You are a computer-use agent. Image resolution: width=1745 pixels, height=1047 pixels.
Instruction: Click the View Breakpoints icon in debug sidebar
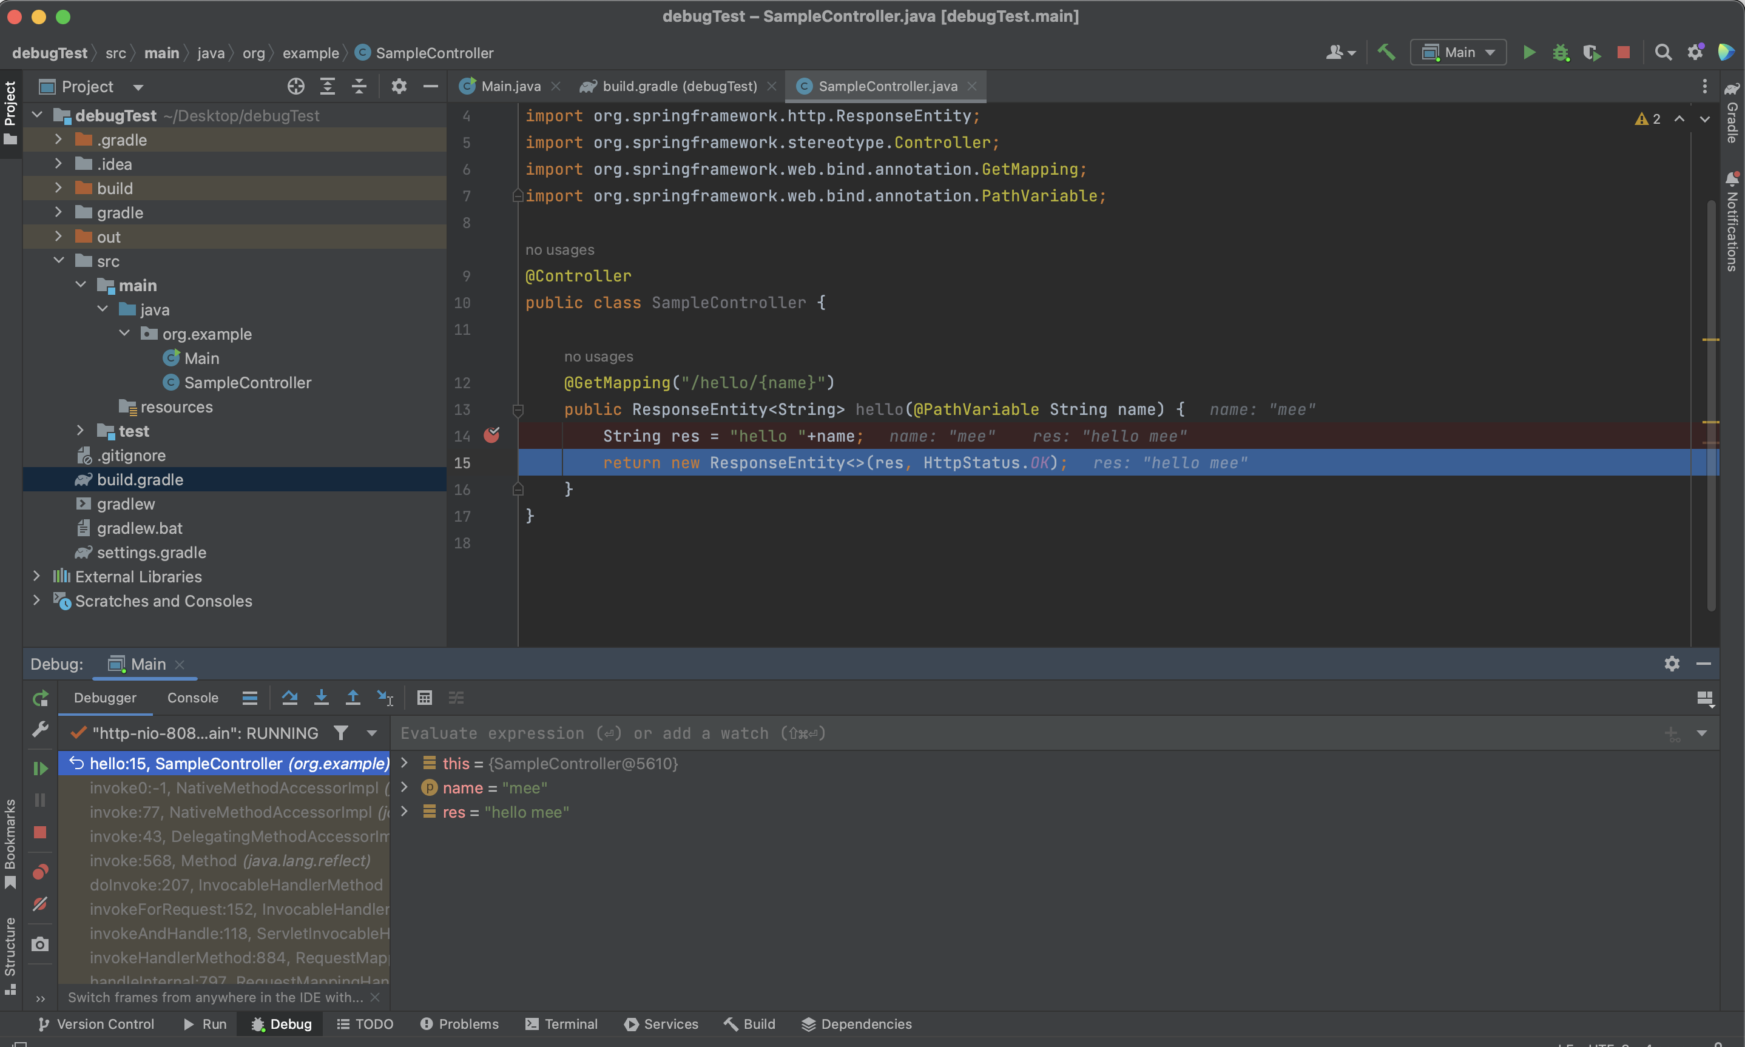[x=40, y=872]
